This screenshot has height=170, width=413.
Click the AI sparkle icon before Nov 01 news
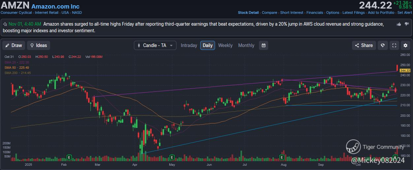5,24
